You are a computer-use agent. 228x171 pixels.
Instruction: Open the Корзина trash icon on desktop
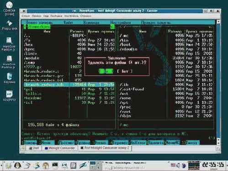click(10, 79)
